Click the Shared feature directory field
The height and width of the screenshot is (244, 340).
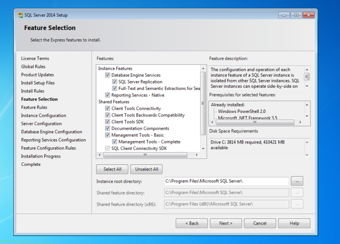tap(226, 192)
